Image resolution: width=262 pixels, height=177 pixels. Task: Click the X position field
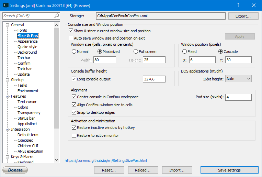202,60
